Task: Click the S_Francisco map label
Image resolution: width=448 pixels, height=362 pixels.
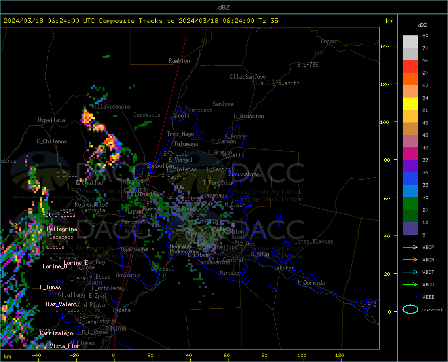Action: tap(196, 110)
